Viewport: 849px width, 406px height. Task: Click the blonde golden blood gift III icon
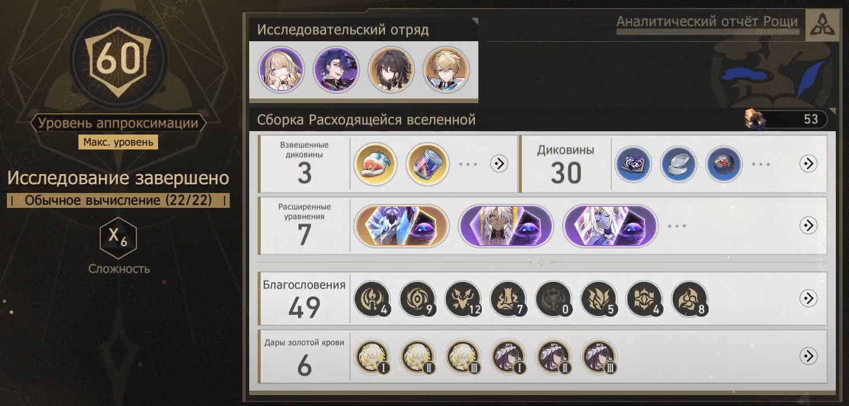tap(463, 356)
